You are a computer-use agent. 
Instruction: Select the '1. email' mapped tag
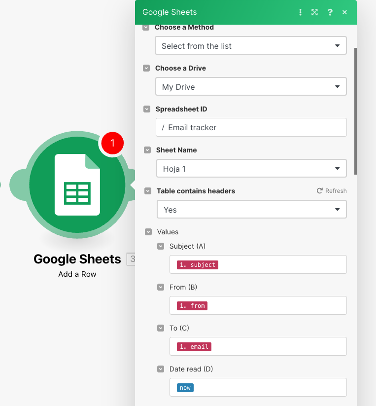click(194, 346)
